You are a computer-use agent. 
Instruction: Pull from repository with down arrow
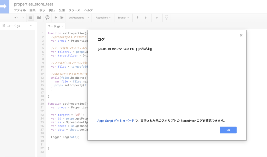(138, 17)
